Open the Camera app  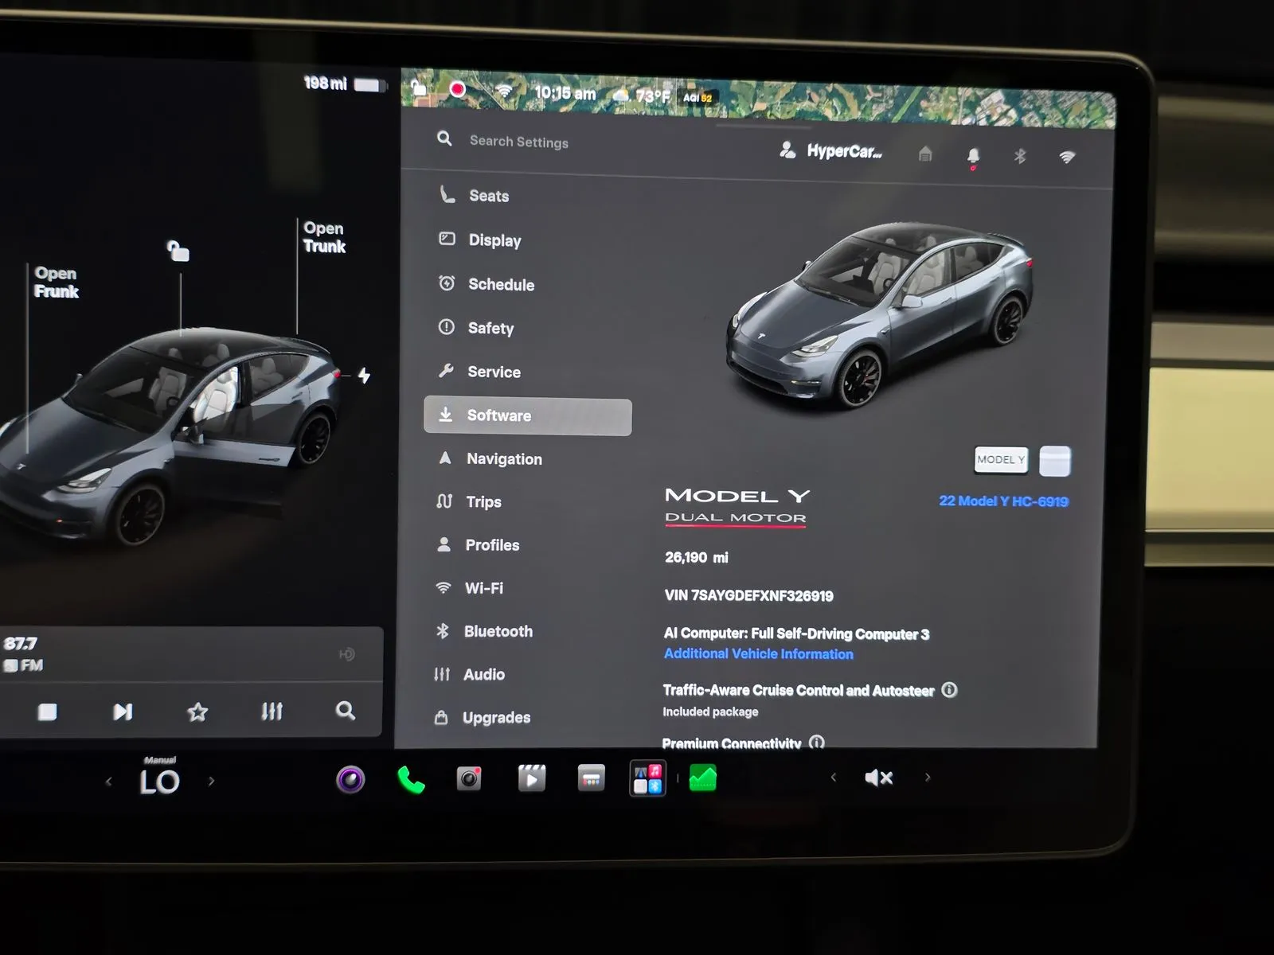click(469, 778)
